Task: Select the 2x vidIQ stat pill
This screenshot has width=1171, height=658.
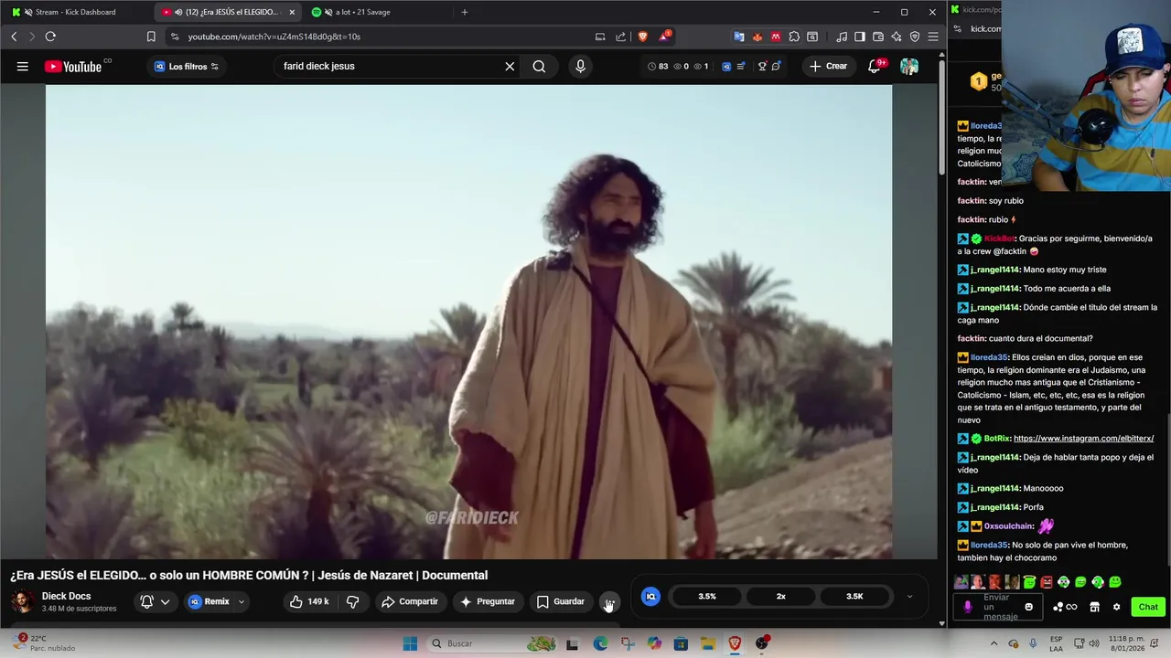Action: pos(780,596)
